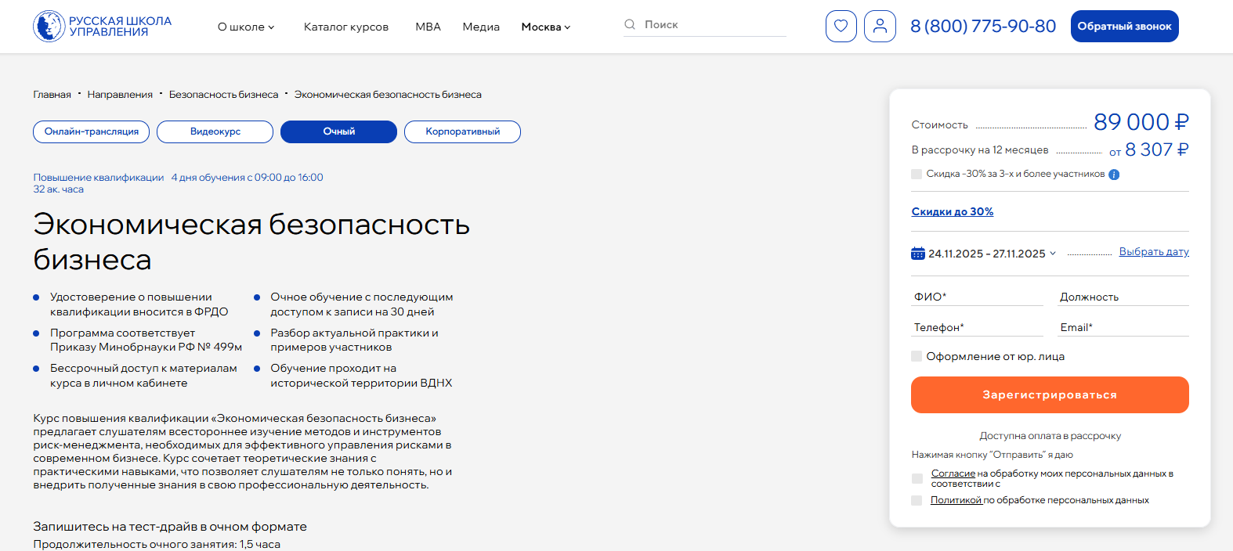Click the 'Обратный звонок' callback button
The image size is (1233, 551).
(x=1124, y=27)
